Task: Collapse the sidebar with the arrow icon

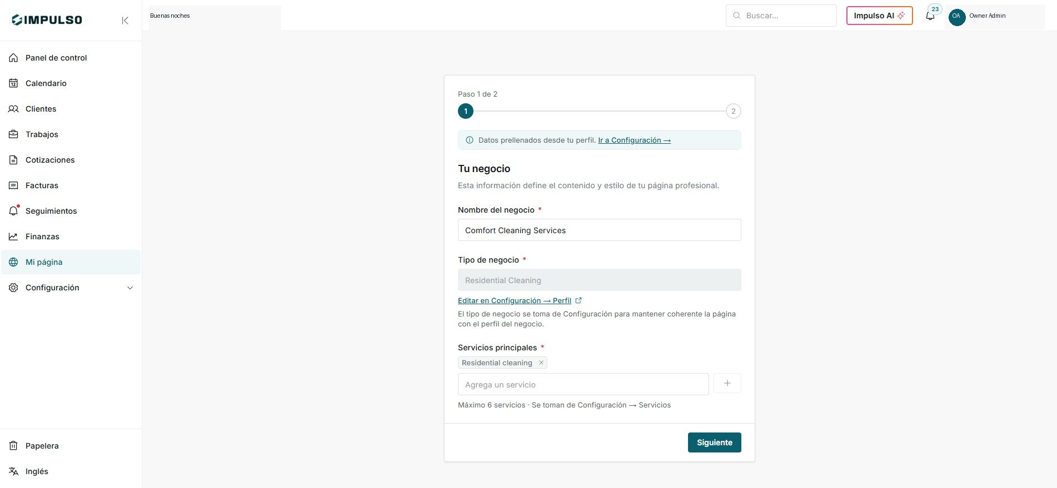Action: click(x=125, y=21)
